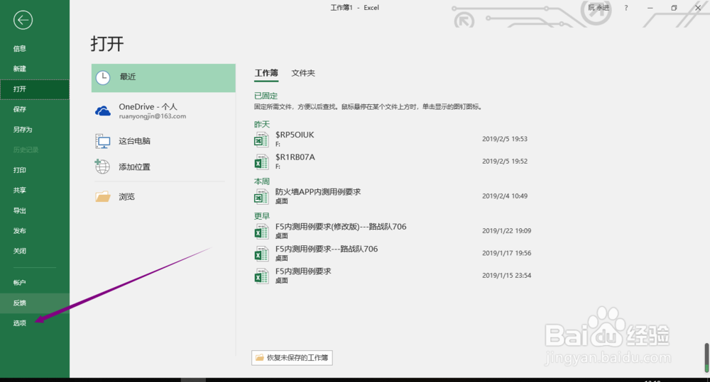The width and height of the screenshot is (710, 382).
Task: Switch to the 工作簿 tab
Action: coord(266,73)
